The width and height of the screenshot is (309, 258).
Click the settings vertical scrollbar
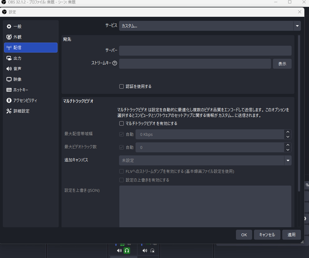299,113
